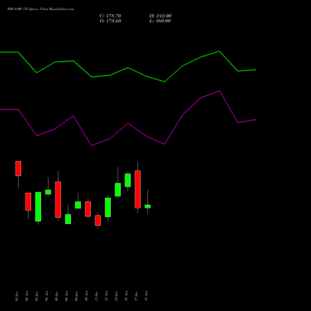Select the 05 Jan date axis label

pyautogui.click(x=57, y=296)
